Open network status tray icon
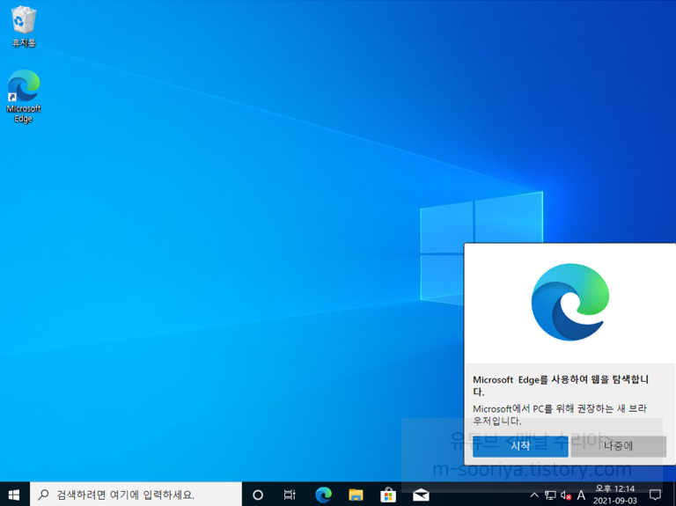Viewport: 676px width, 506px height. coord(550,495)
